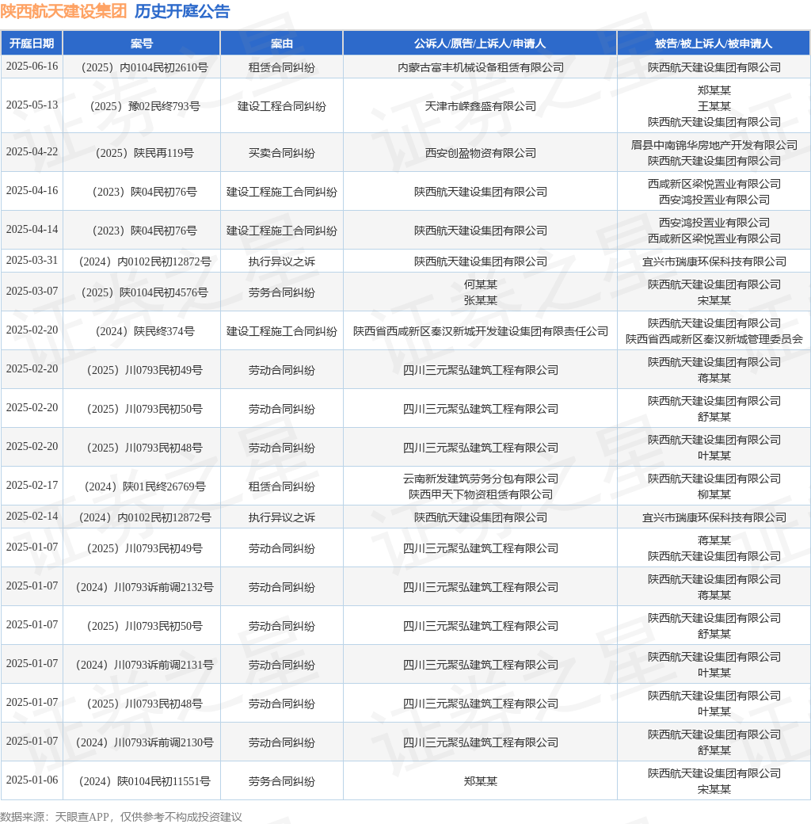This screenshot has height=824, width=811.
Task: Click date 2025-04-16
Action: (x=32, y=191)
